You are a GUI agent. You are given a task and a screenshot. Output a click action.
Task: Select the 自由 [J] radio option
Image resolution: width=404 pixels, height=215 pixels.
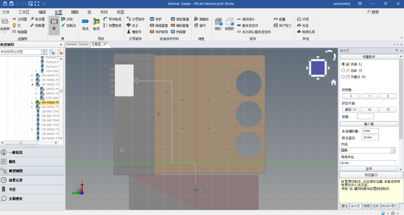343,70
